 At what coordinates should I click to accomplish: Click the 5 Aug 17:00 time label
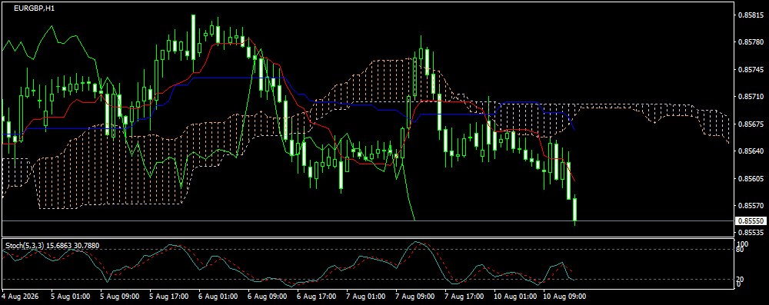coord(169,297)
